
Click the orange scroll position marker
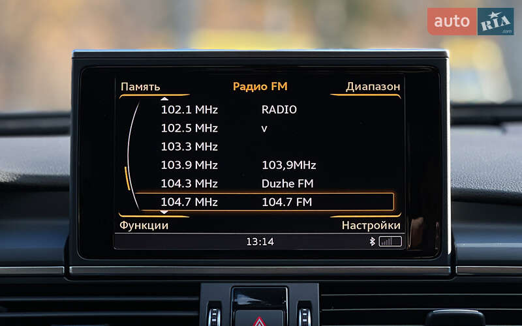[x=127, y=179]
